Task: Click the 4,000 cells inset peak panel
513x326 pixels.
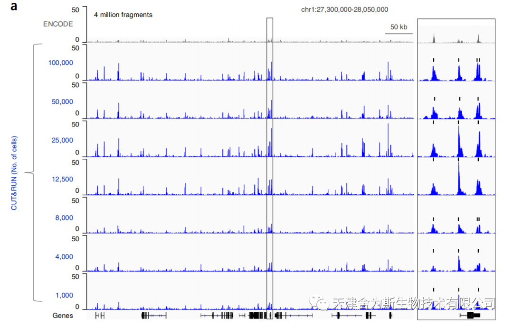Action: pyautogui.click(x=456, y=260)
